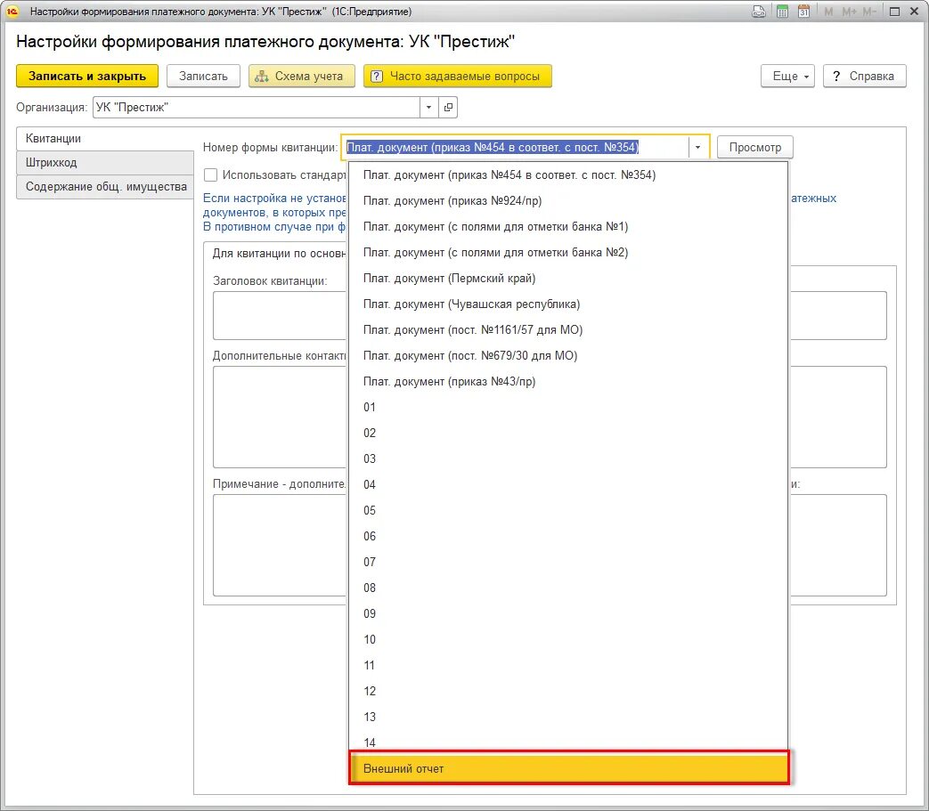929x811 pixels.
Task: Switch to the Квитанции tab
Action: (x=105, y=139)
